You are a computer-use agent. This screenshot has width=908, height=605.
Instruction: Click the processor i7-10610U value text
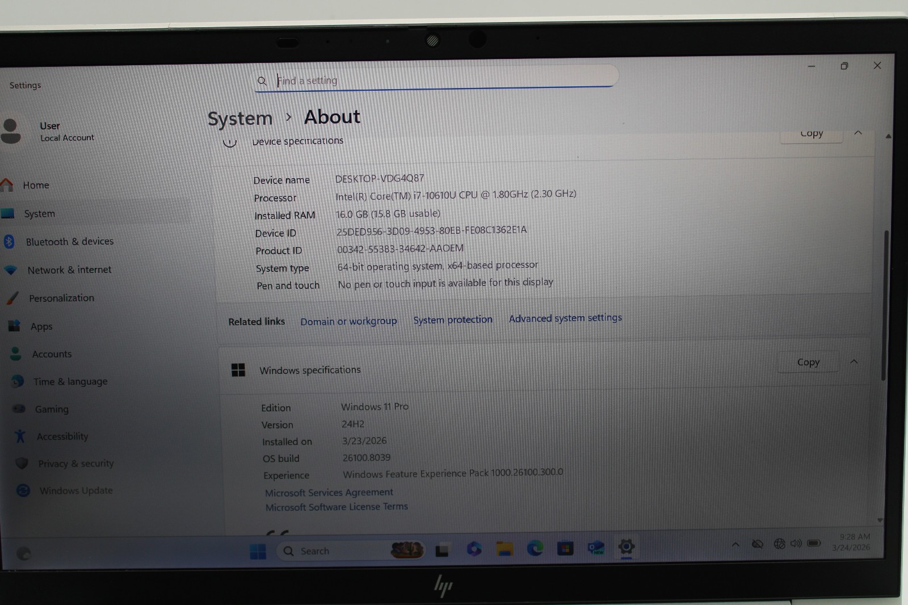(x=456, y=195)
